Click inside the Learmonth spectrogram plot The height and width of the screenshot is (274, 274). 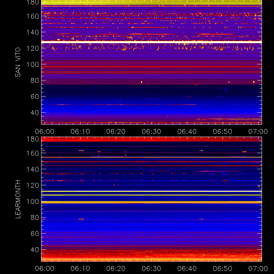click(x=151, y=199)
